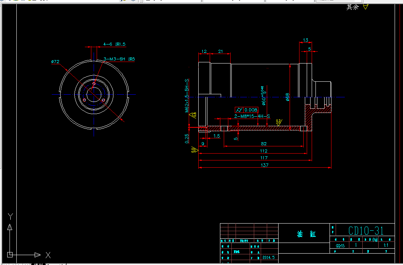Pick the yellow 0.6 surface roughness symbol
403x265 pixels.
click(193, 115)
